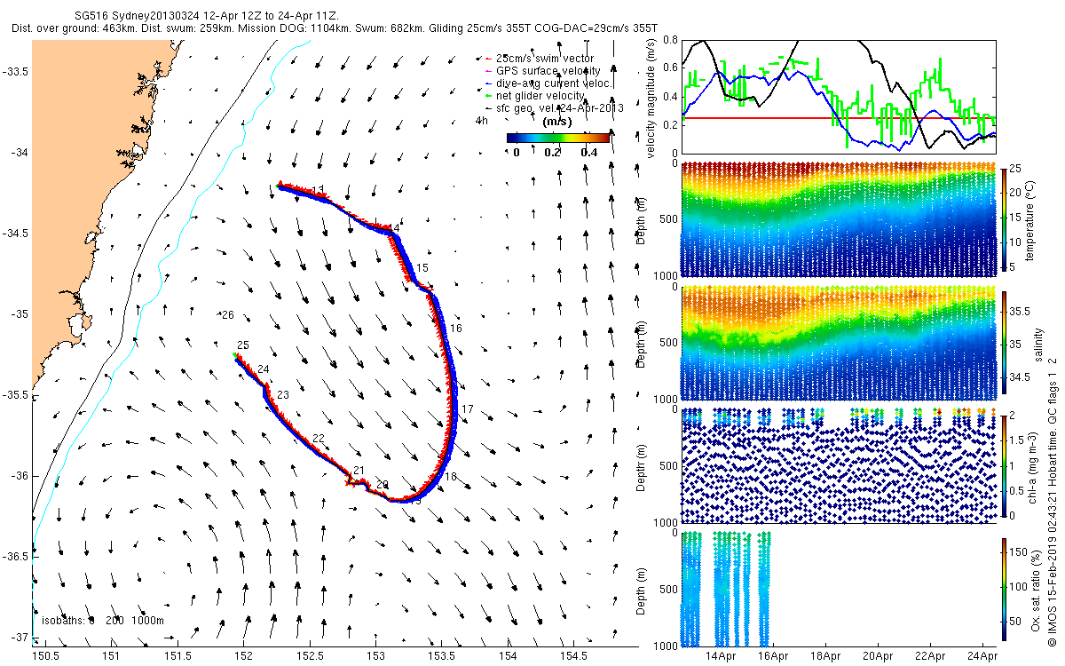Screen dimensions: 1065x666
Task: Click the '4h' label near the legend
Action: (482, 120)
